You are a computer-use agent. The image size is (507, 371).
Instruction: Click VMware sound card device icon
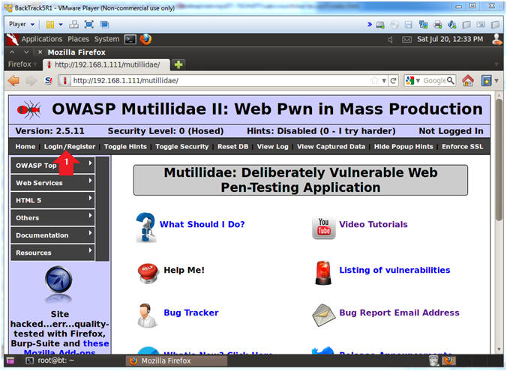452,25
